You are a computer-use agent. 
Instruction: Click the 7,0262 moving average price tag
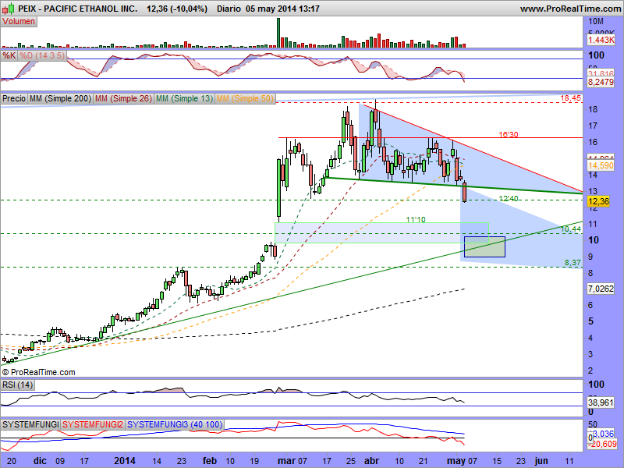(x=601, y=289)
